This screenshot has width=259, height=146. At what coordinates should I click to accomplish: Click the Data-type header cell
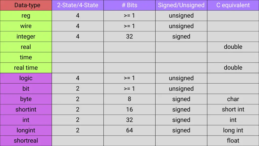[x=26, y=5]
